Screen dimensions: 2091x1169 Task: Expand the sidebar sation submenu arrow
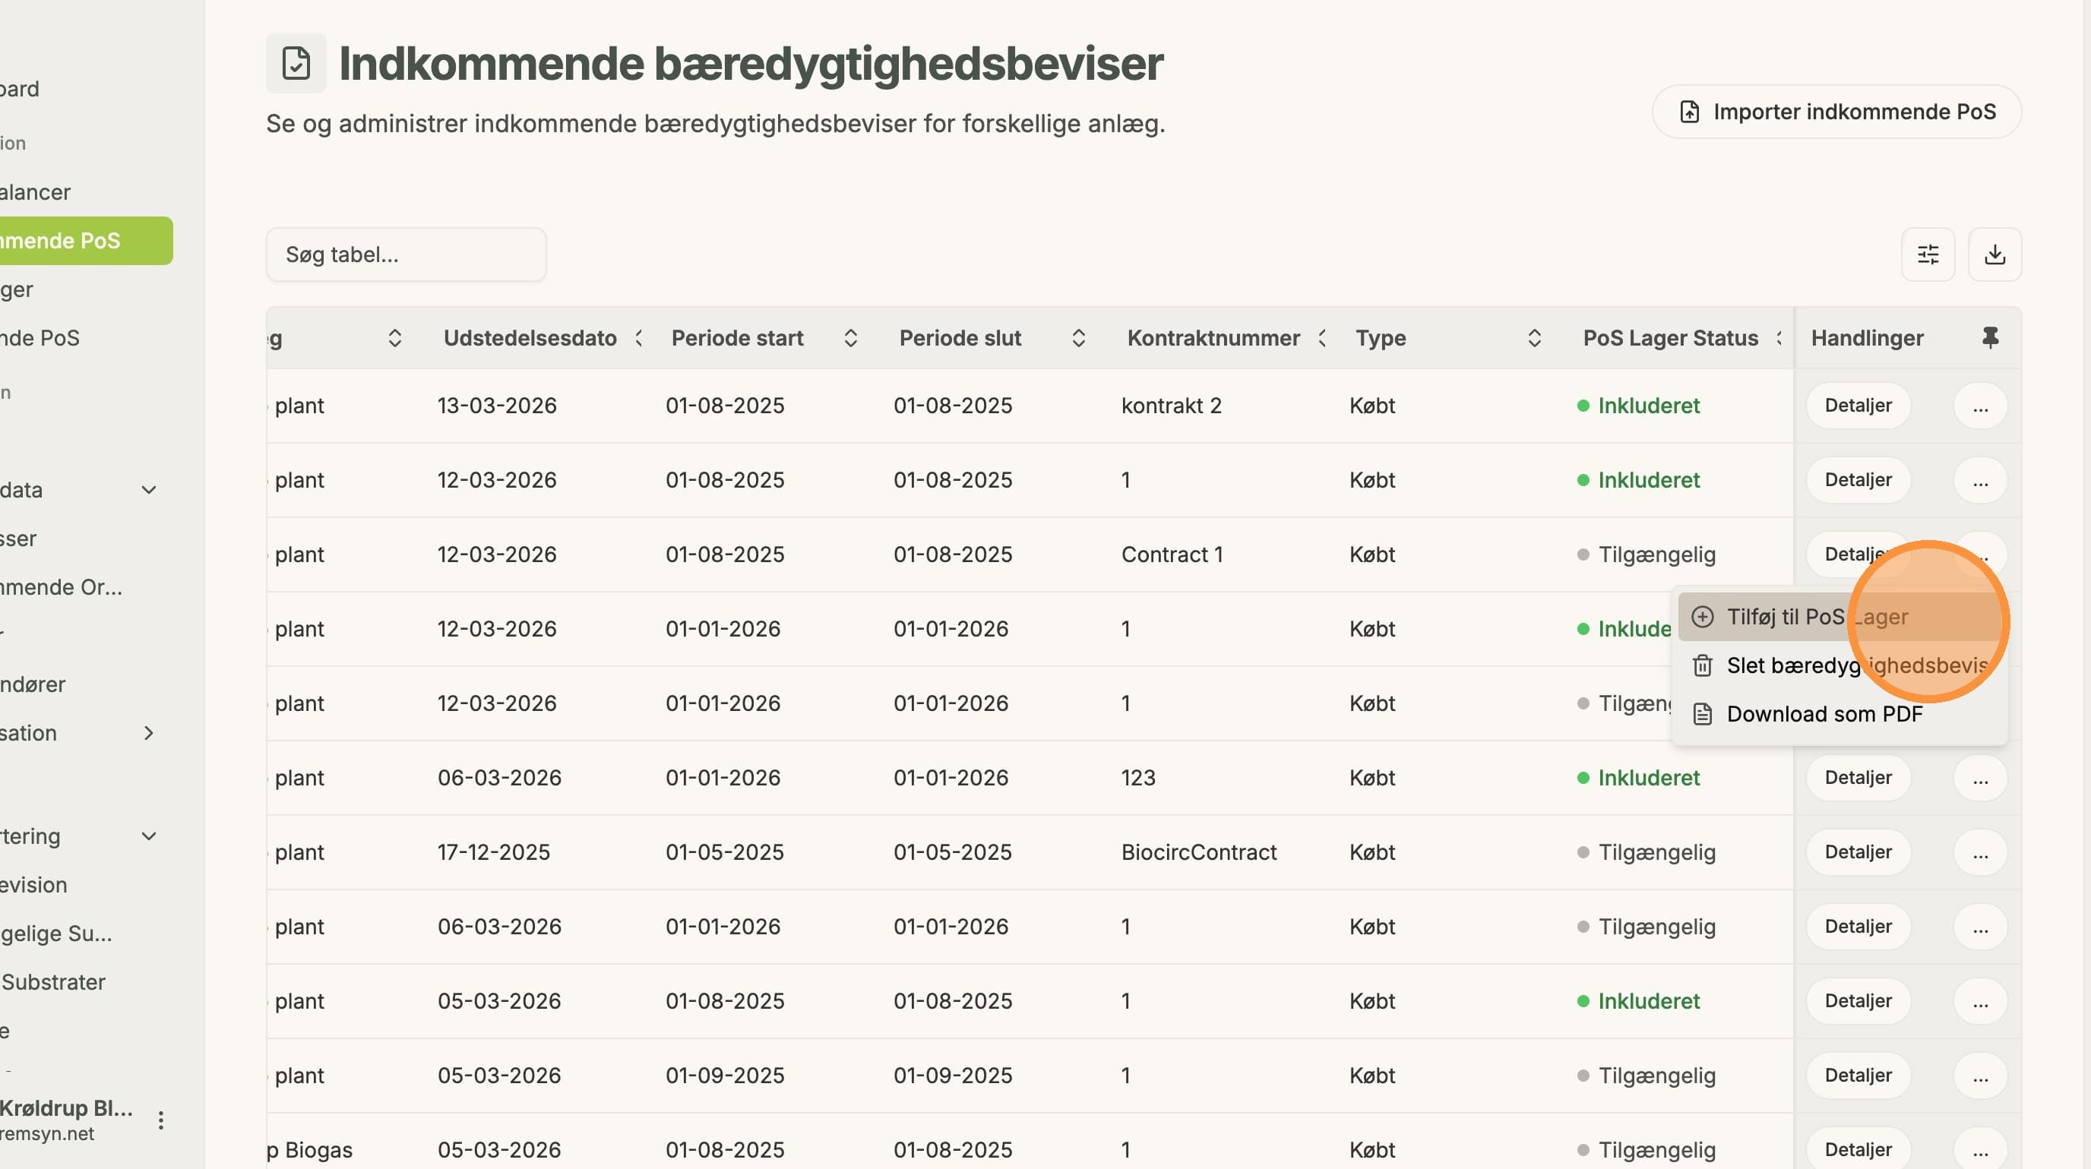pyautogui.click(x=149, y=733)
